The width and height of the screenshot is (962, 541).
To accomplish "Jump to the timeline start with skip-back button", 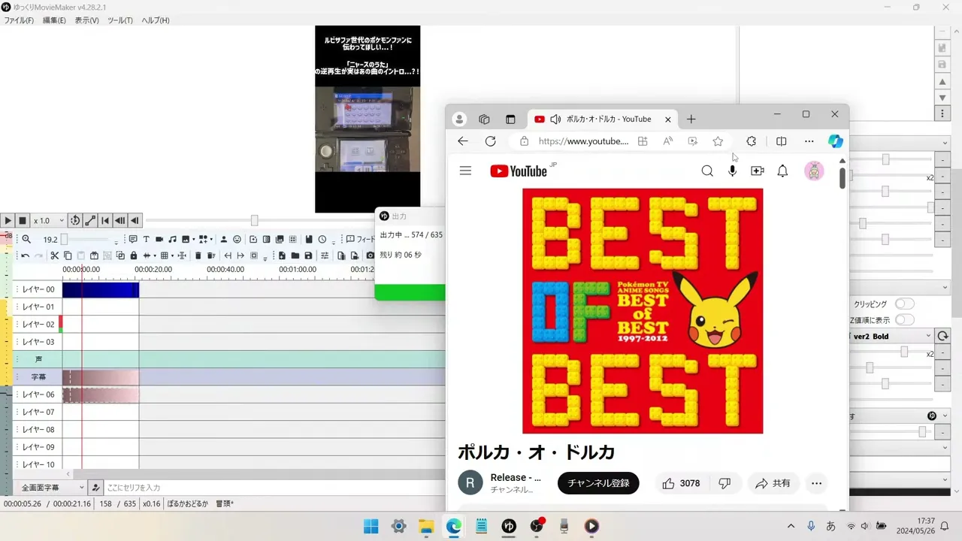I will [105, 220].
